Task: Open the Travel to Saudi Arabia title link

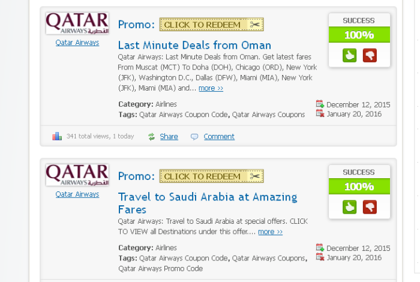Action: (x=208, y=203)
